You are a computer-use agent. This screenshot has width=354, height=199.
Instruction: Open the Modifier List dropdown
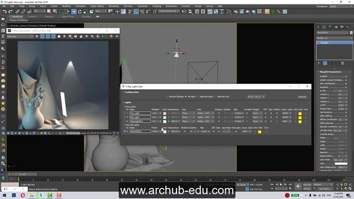point(334,38)
